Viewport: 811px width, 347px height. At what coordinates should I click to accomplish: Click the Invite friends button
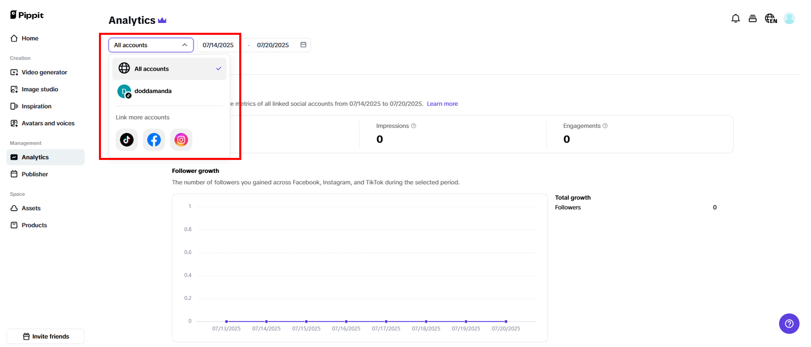46,336
